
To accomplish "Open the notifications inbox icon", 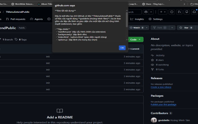I will [x=194, y=12].
